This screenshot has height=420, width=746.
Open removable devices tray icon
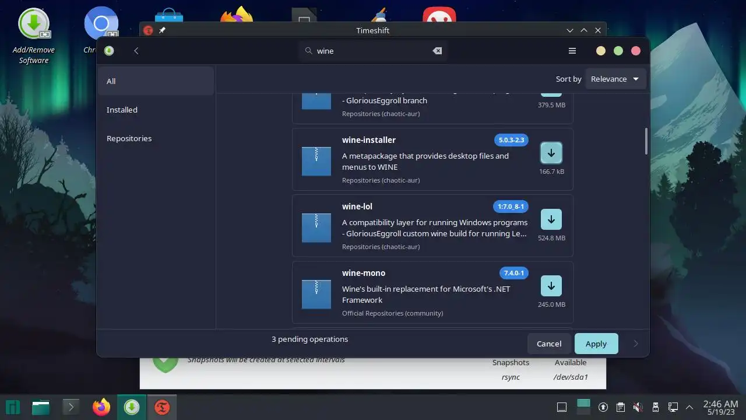(x=656, y=407)
